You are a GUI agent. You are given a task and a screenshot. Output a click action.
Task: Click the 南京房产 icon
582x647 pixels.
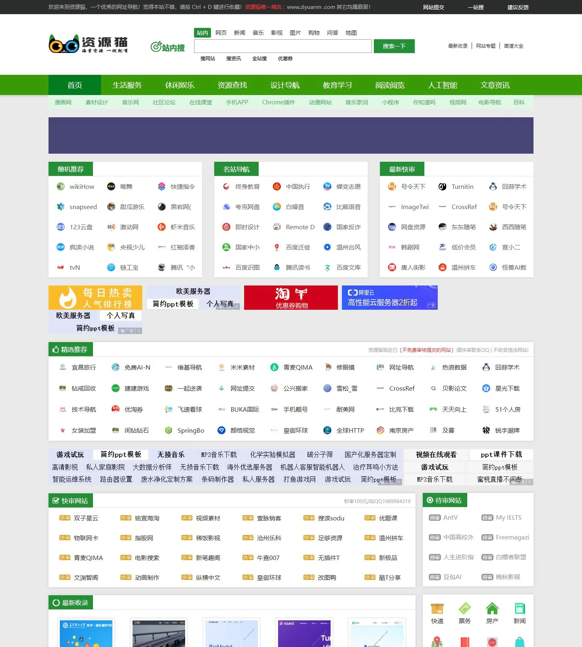coord(380,430)
